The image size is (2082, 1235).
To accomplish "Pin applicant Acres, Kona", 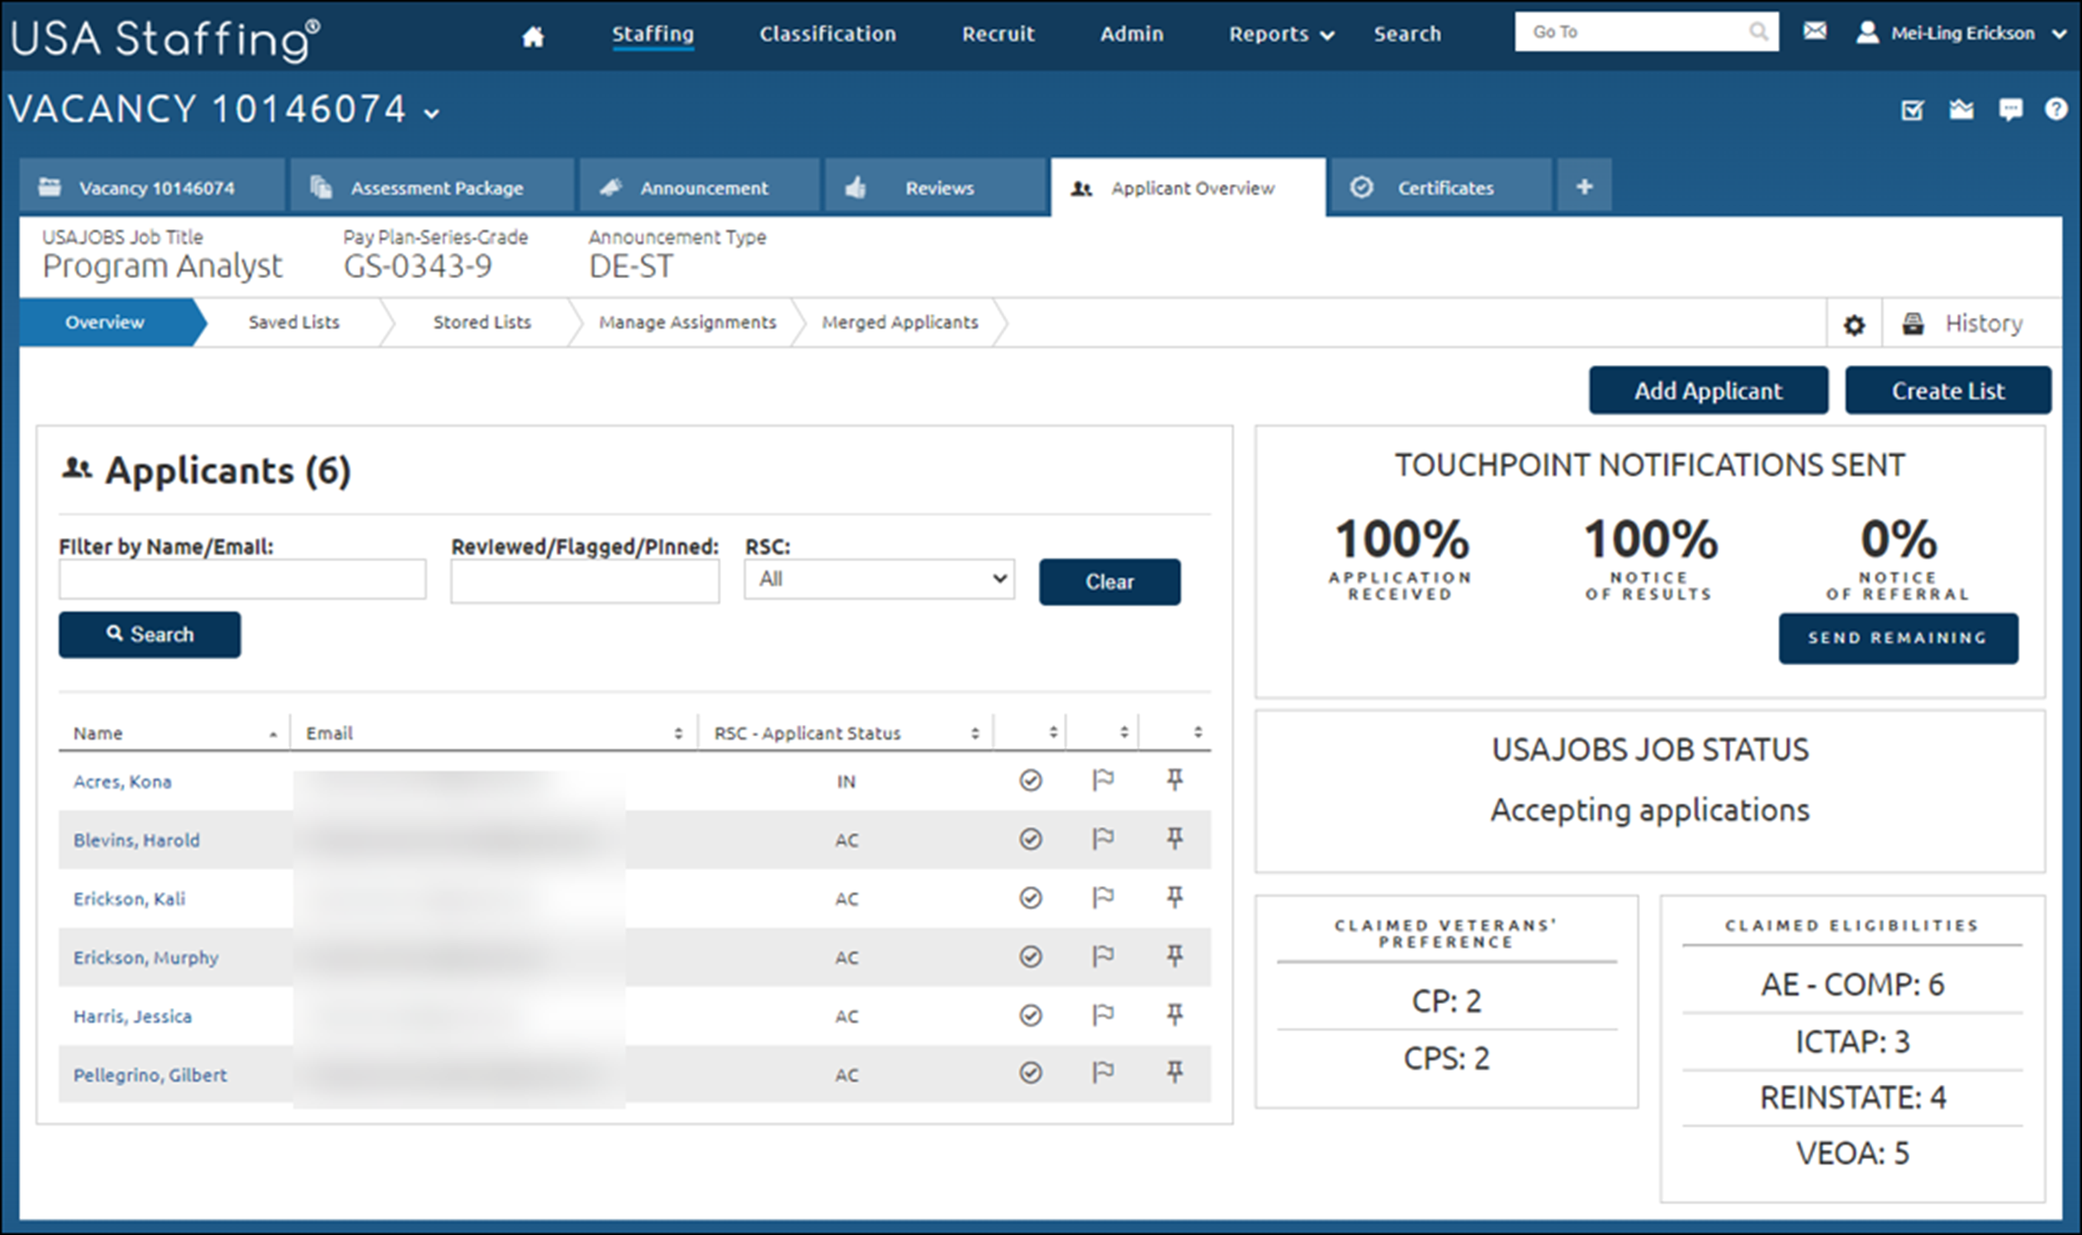I will coord(1174,780).
